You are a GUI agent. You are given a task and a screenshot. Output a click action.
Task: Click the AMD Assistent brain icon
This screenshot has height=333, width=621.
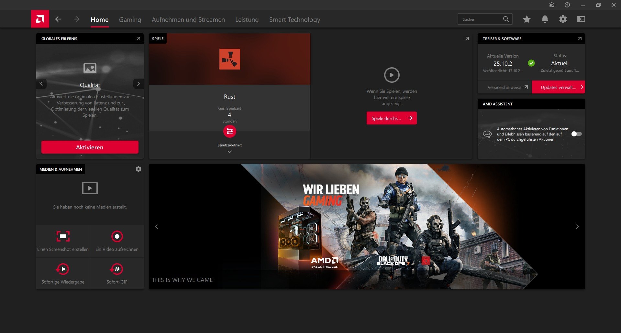coord(487,134)
